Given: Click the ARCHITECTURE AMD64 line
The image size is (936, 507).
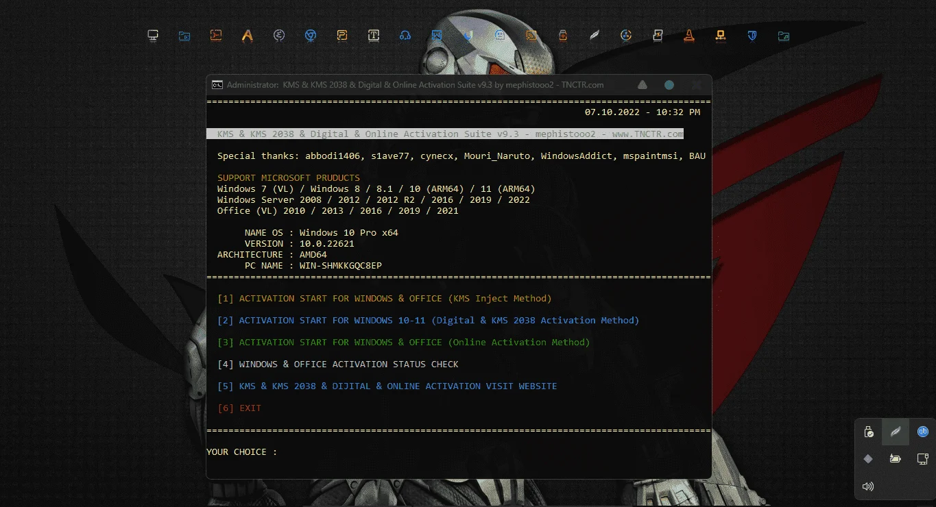Looking at the screenshot, I should coord(272,255).
